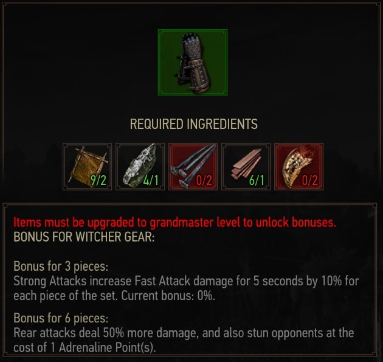Click the Rear attacks bonus description

(184, 340)
